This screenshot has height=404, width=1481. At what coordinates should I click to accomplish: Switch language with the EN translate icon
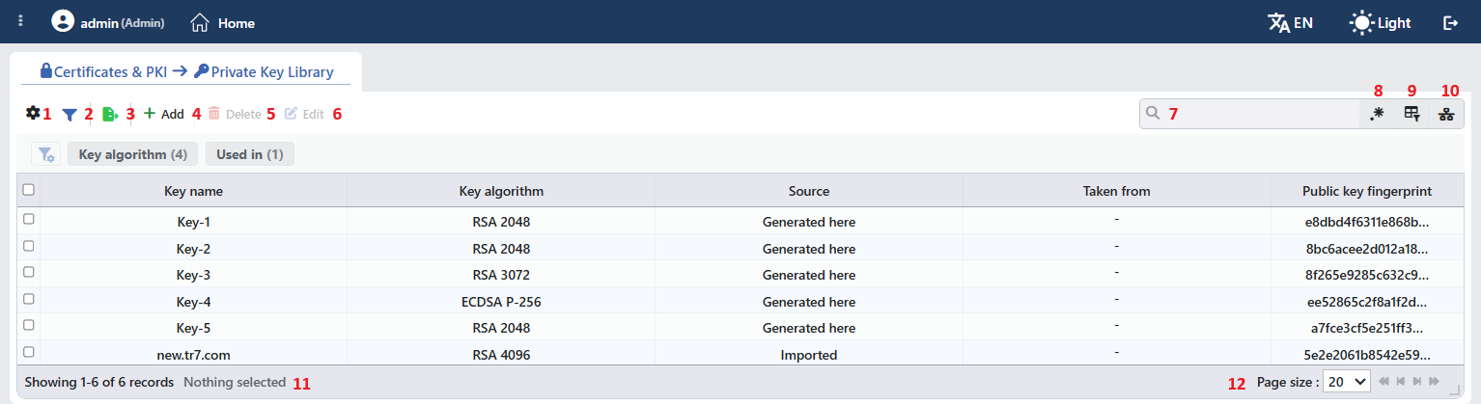coord(1290,22)
